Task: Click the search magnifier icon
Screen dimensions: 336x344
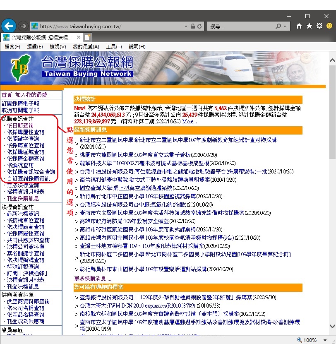Action: click(x=278, y=26)
